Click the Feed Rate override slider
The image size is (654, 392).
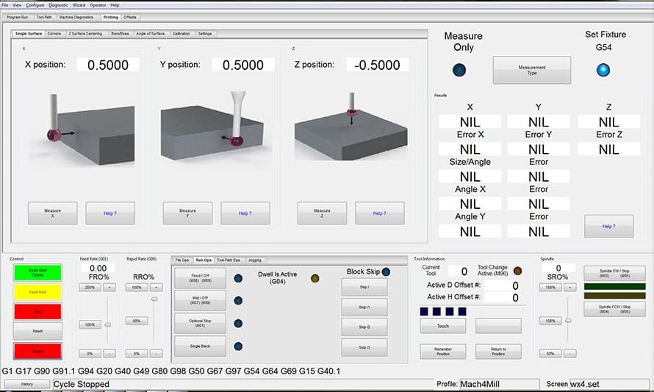(x=108, y=324)
